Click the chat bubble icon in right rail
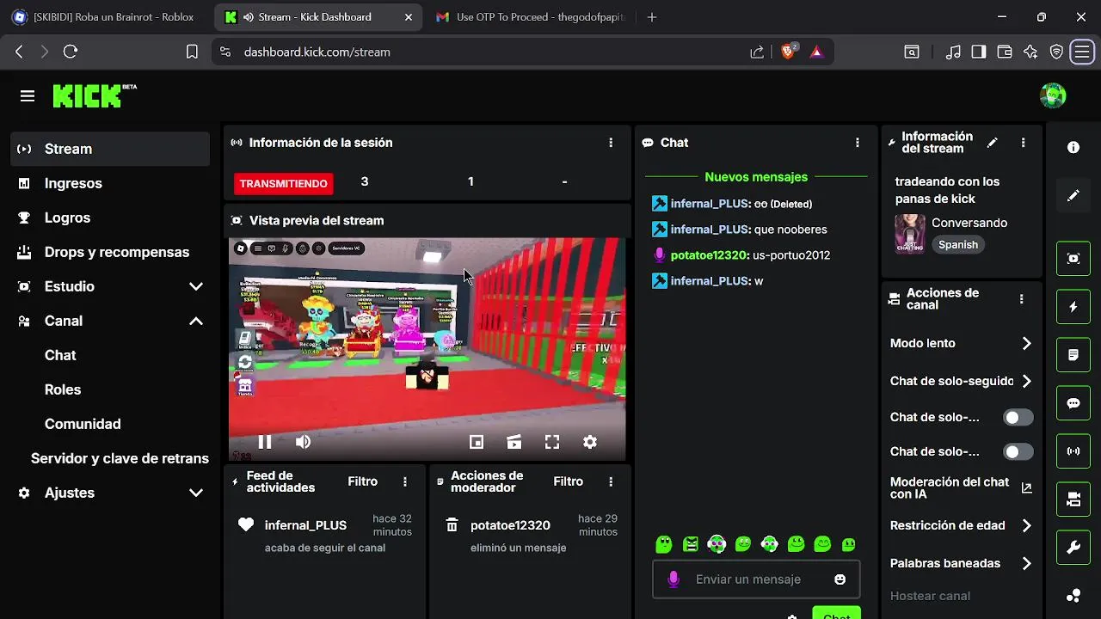Viewport: 1101px width, 619px height. [1073, 403]
